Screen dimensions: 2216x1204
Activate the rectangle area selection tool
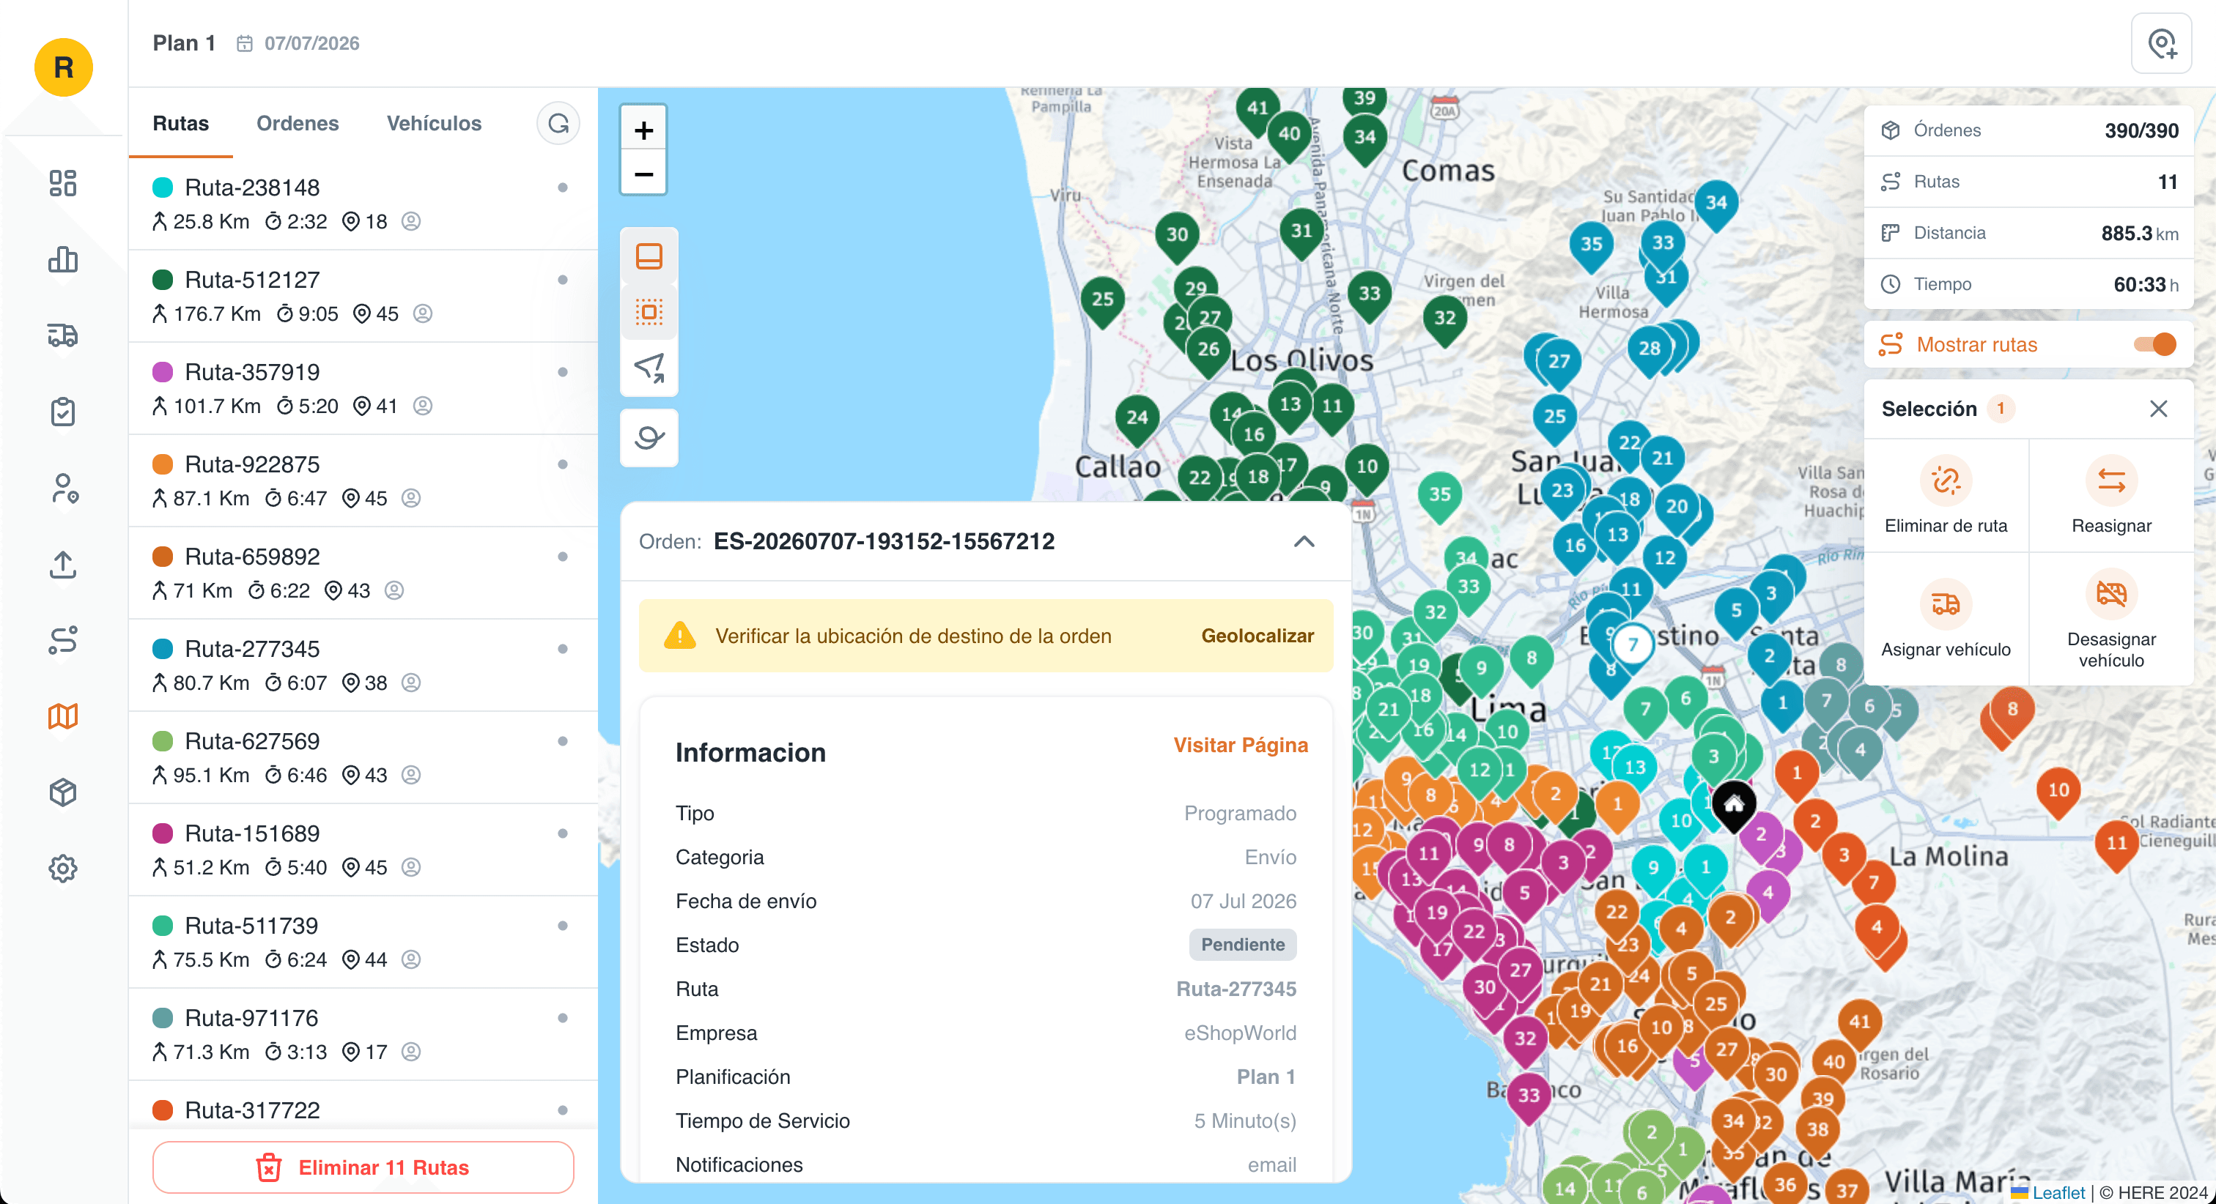pyautogui.click(x=649, y=311)
